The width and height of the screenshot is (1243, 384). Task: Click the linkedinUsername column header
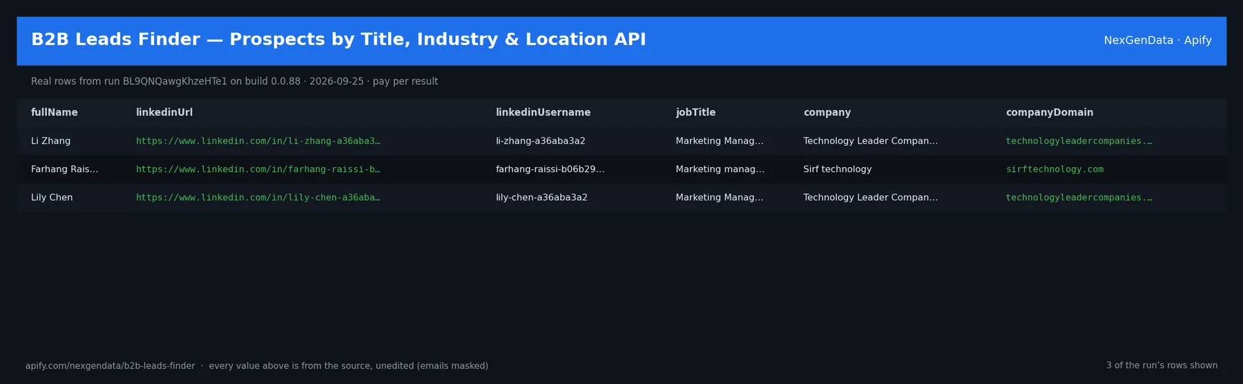(543, 113)
